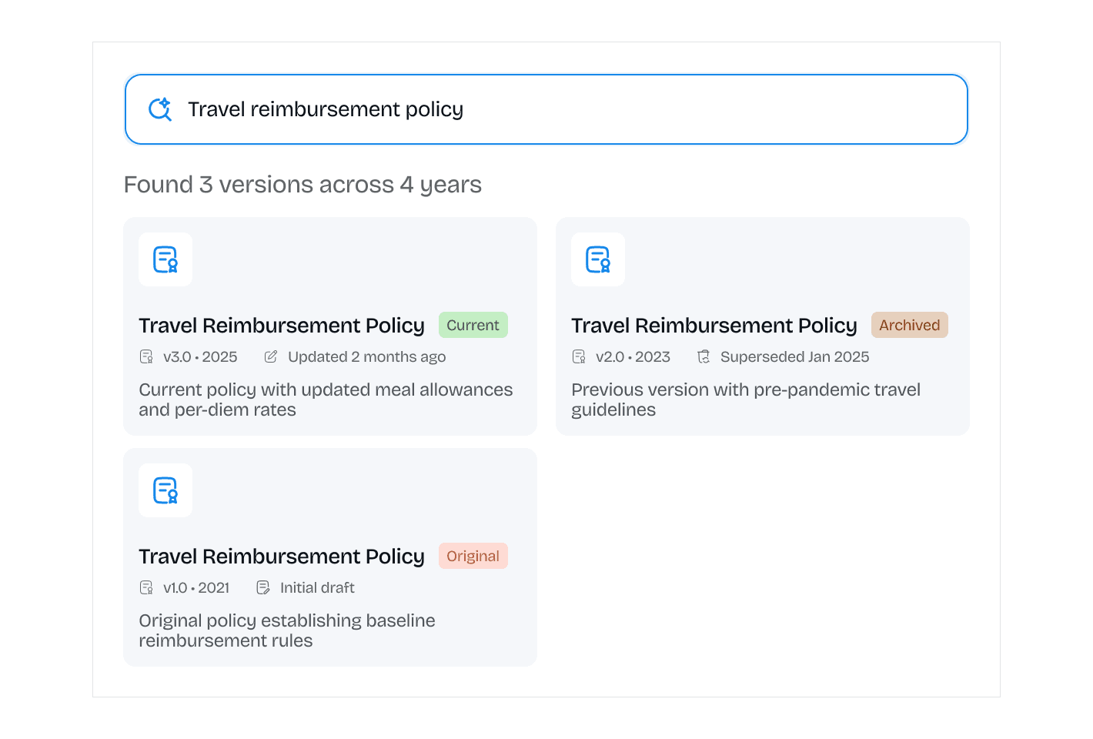
Task: Open the Archived Travel Reimbursement Policy title
Action: pos(714,326)
